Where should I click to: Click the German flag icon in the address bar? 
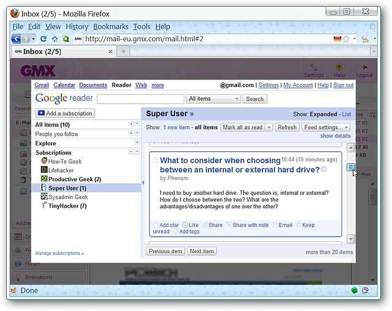337,39
